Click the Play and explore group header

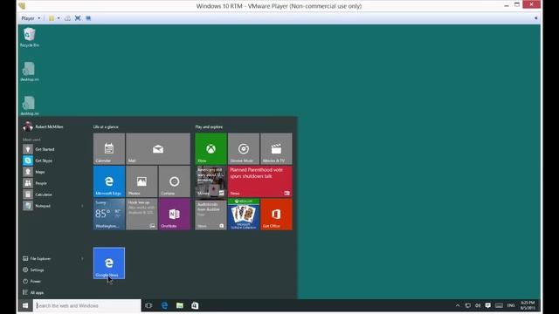click(209, 126)
